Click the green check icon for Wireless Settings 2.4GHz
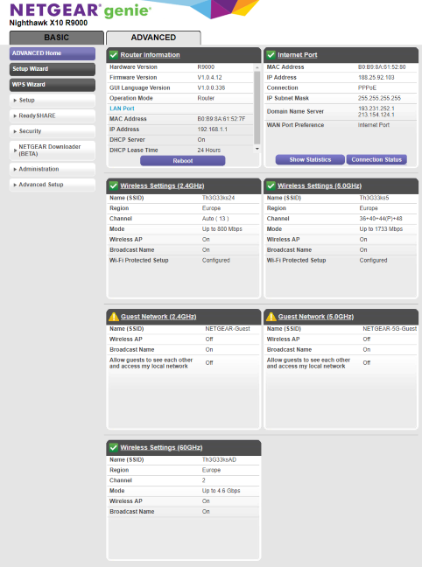The width and height of the screenshot is (422, 567). pyautogui.click(x=114, y=185)
